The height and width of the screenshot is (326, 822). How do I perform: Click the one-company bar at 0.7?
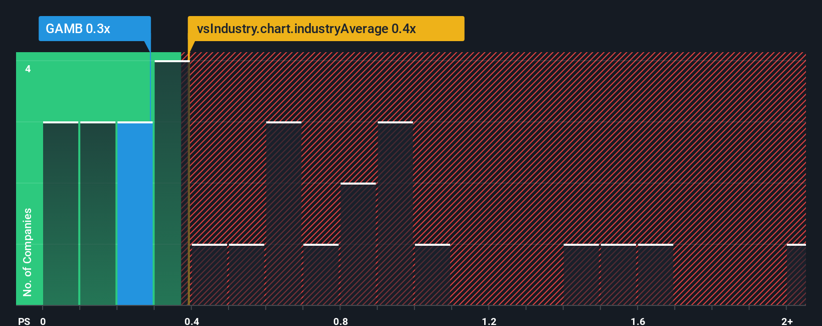[x=321, y=274]
